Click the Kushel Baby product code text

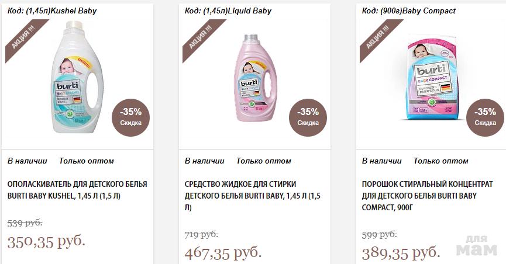coord(52,11)
